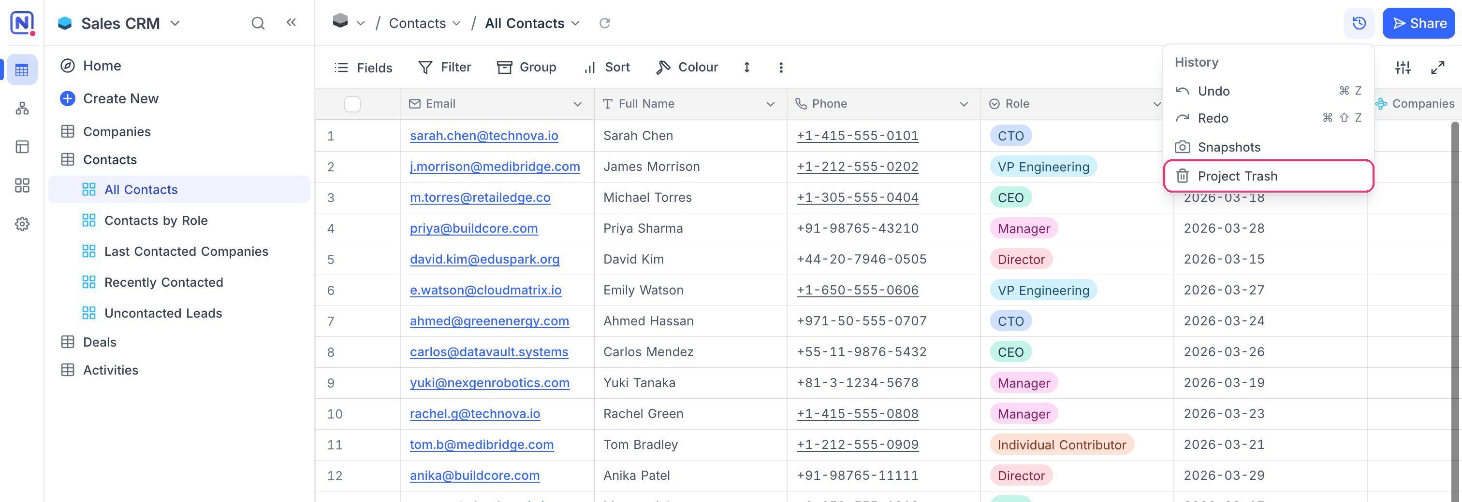Image resolution: width=1462 pixels, height=502 pixels.
Task: Open the three-dot more options menu
Action: coord(781,68)
